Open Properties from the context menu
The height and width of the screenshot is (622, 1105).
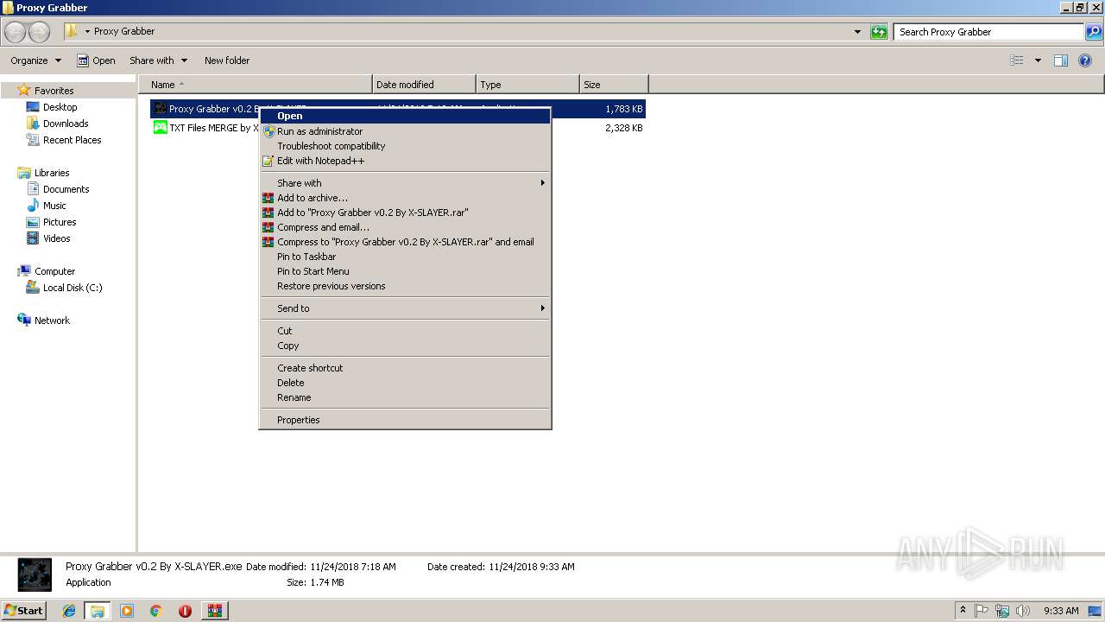(405, 420)
